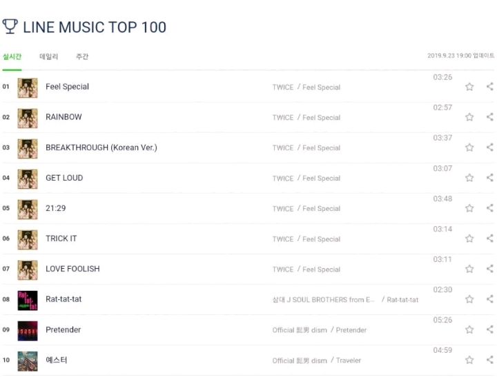Viewport: 497px width, 377px height.
Task: Switch to the 데일리 tab
Action: point(49,57)
